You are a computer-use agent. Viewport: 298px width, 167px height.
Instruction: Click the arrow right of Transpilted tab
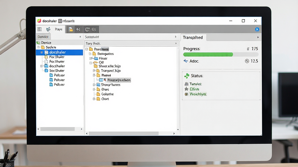258,37
